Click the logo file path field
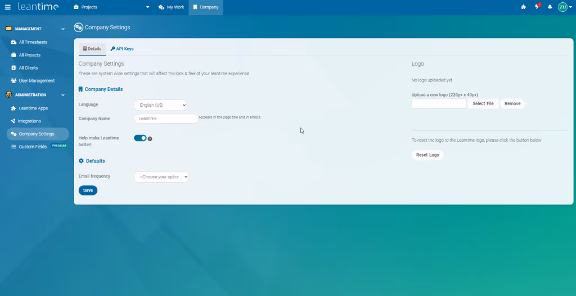This screenshot has width=576, height=296. click(x=439, y=103)
